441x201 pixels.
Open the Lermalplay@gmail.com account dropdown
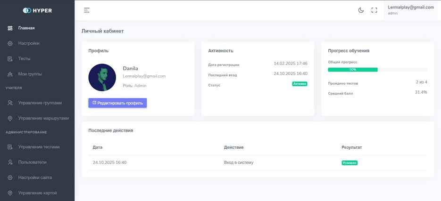(x=410, y=10)
